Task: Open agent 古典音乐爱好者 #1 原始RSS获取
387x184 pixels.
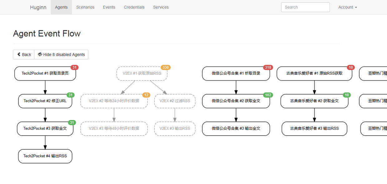Action: click(314, 73)
